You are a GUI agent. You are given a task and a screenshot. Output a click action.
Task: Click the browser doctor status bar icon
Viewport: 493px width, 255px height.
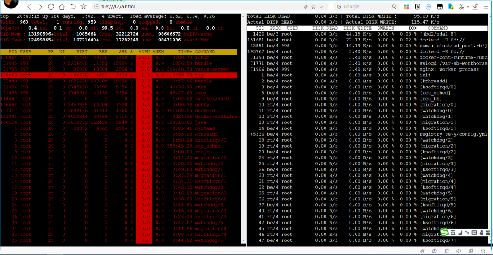point(434,251)
